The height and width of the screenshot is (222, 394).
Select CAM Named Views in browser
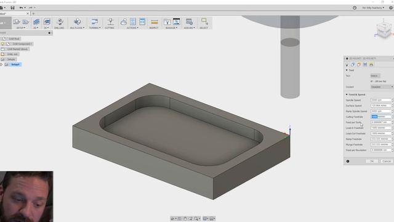(17, 49)
